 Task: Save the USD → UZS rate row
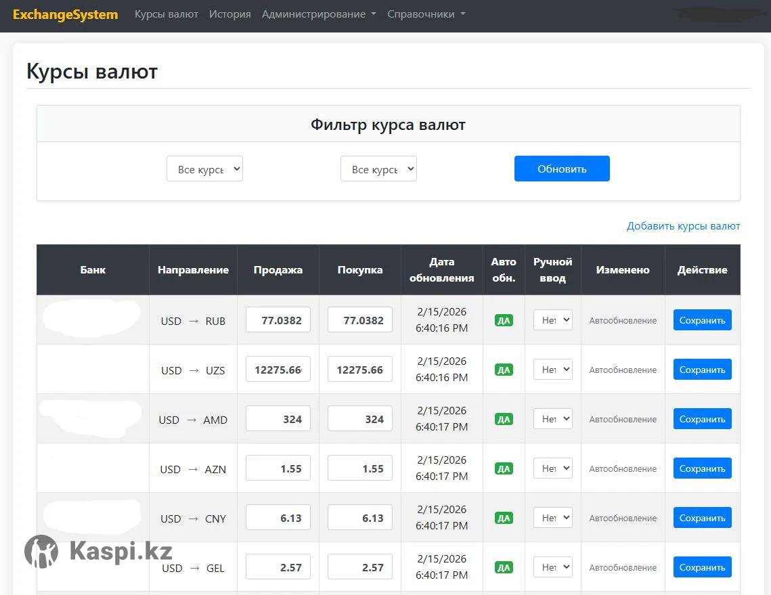(702, 370)
